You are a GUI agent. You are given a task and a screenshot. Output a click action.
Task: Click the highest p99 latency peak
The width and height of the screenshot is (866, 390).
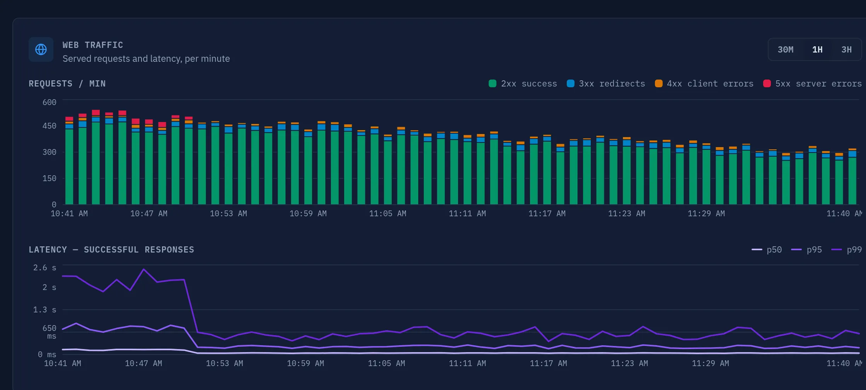[144, 269]
